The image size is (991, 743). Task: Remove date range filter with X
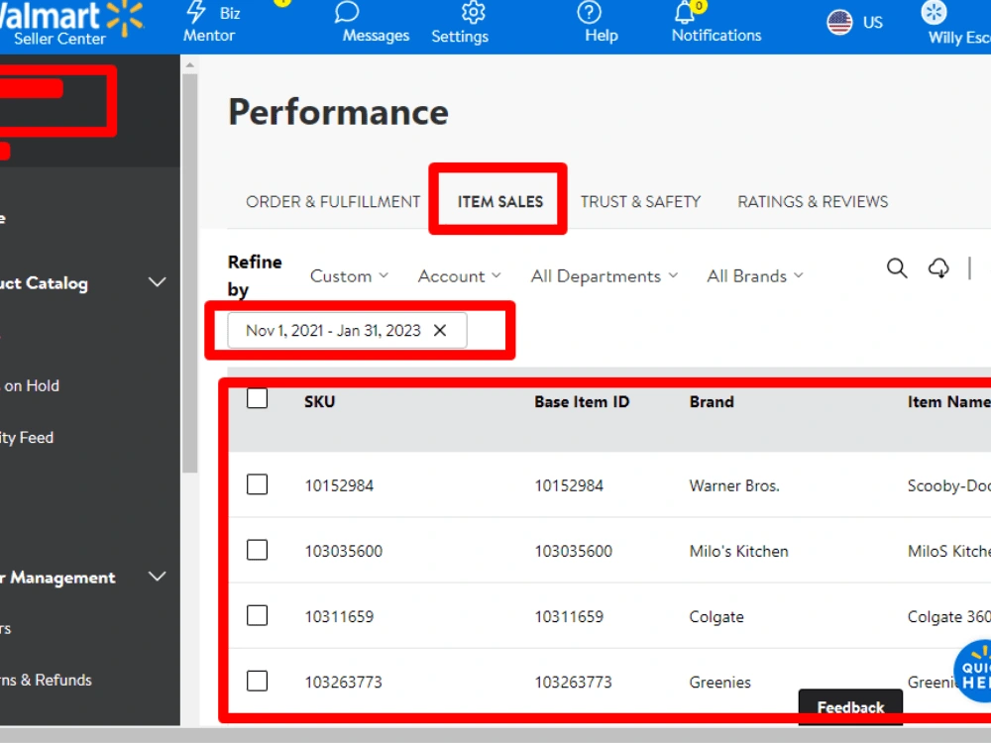[x=440, y=331]
